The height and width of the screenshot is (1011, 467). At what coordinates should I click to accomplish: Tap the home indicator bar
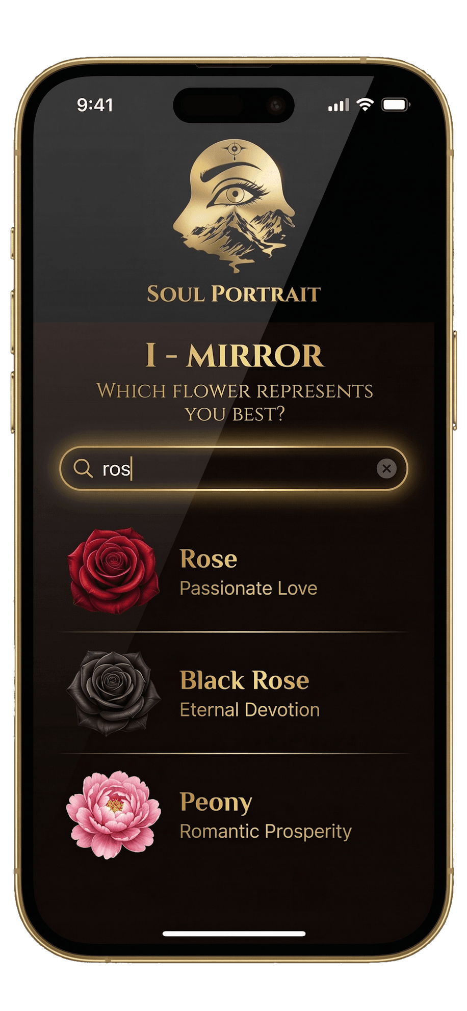(x=234, y=934)
